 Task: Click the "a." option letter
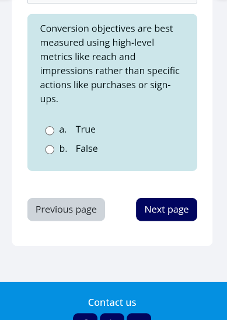tap(63, 130)
